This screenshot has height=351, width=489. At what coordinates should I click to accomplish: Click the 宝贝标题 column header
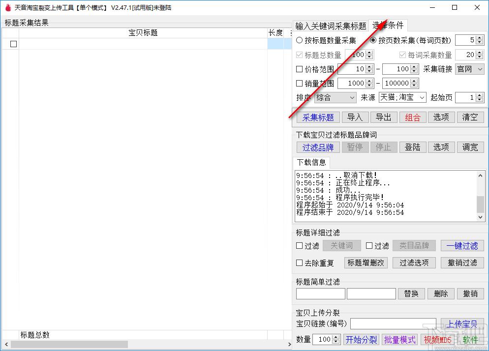(x=143, y=33)
